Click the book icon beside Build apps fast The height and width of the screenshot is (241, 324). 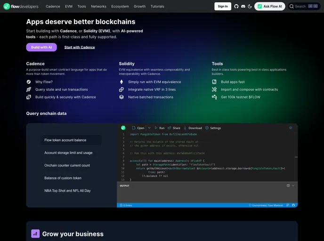pyautogui.click(x=214, y=82)
